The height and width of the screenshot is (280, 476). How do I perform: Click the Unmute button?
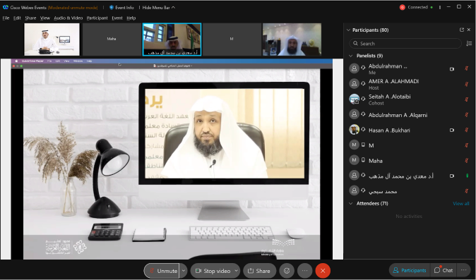[x=162, y=271]
